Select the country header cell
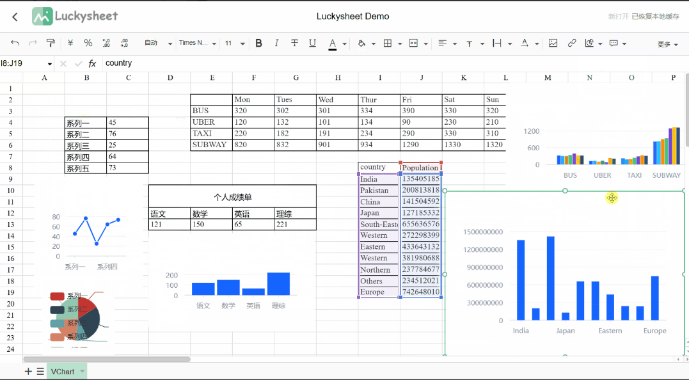Screen dimensions: 689x380 tap(379, 168)
